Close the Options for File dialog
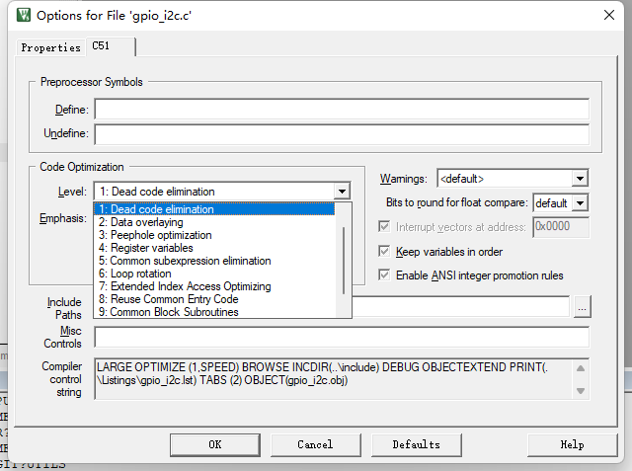This screenshot has height=471, width=632. [x=609, y=16]
